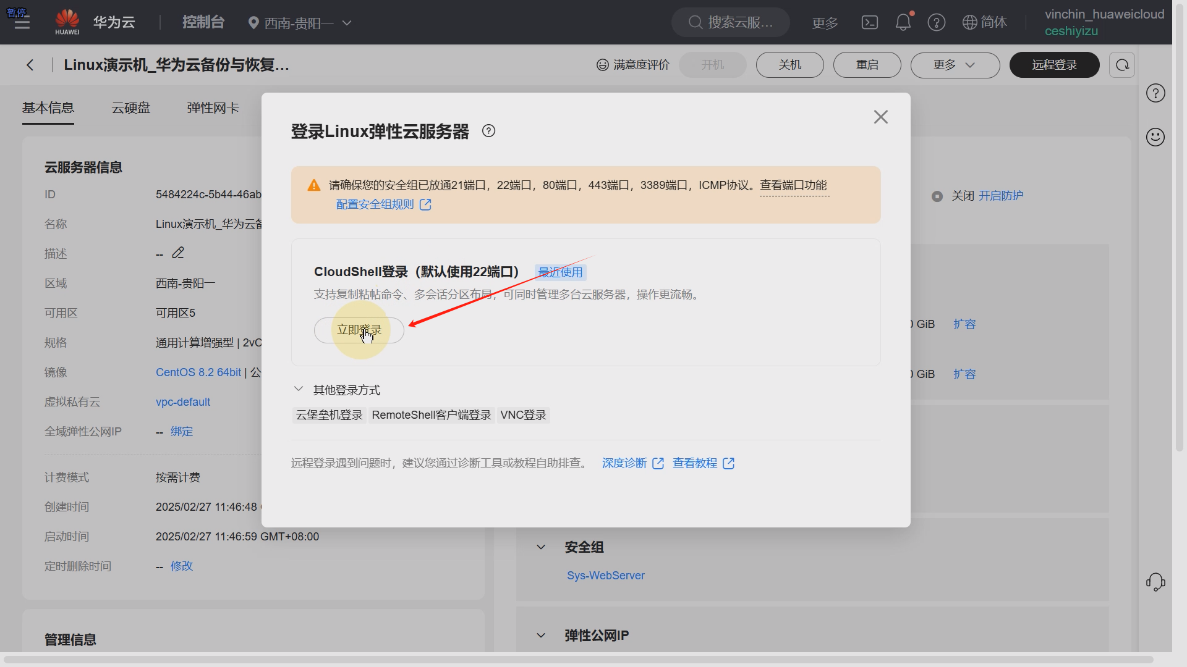Click the header help question-mark icon
The height and width of the screenshot is (667, 1187).
coord(936,23)
